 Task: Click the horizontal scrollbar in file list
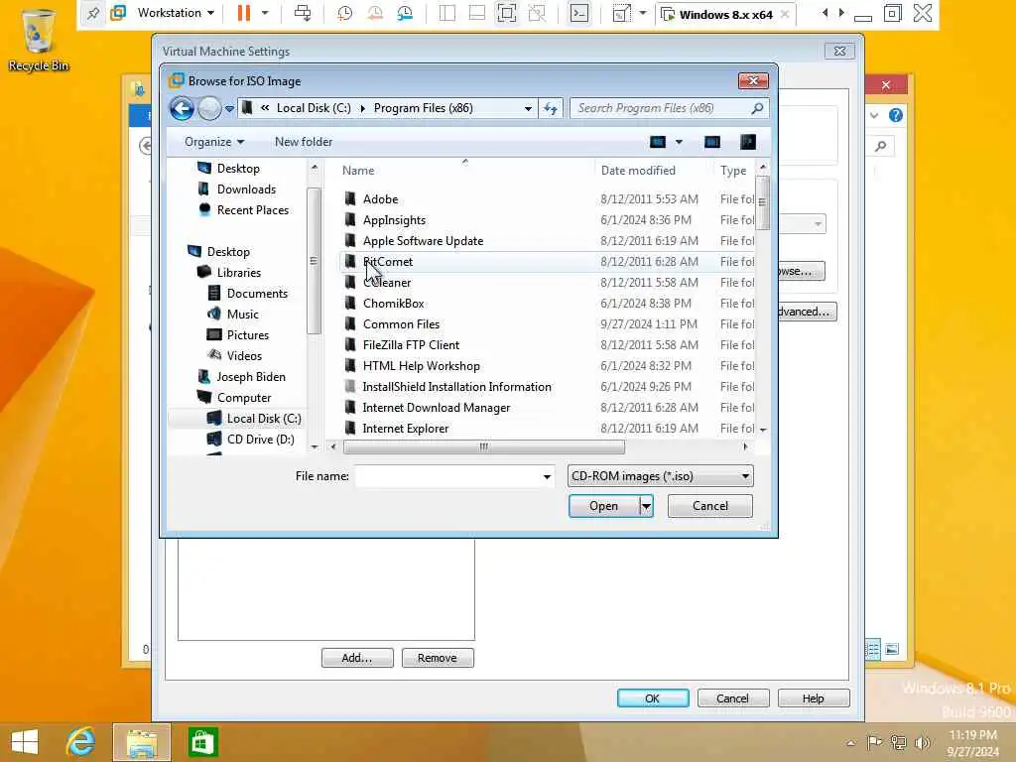[x=483, y=446]
